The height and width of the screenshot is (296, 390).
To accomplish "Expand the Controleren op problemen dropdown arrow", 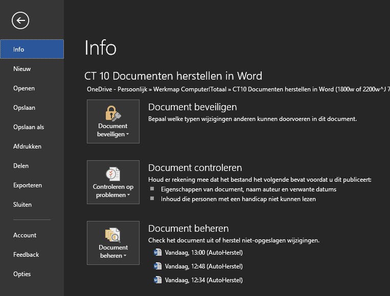I will point(129,195).
